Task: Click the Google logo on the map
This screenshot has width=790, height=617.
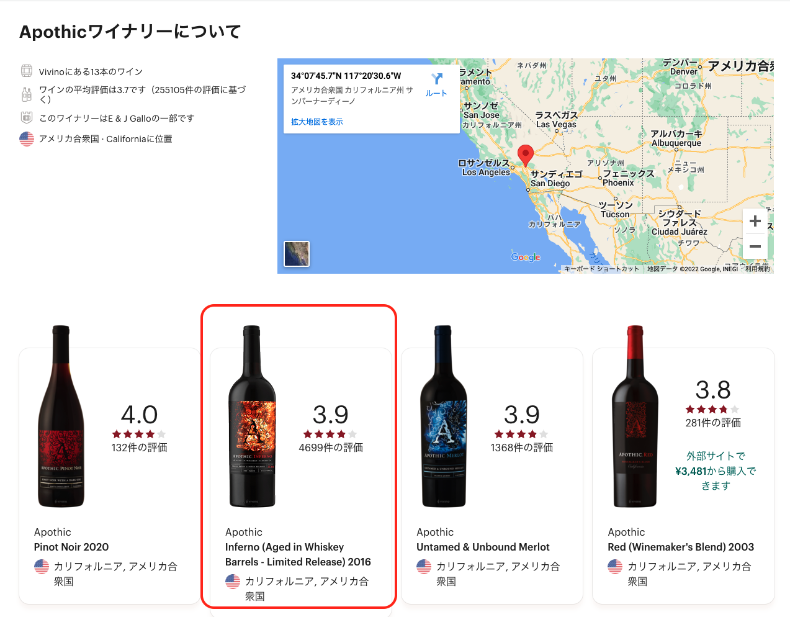Action: (x=526, y=257)
